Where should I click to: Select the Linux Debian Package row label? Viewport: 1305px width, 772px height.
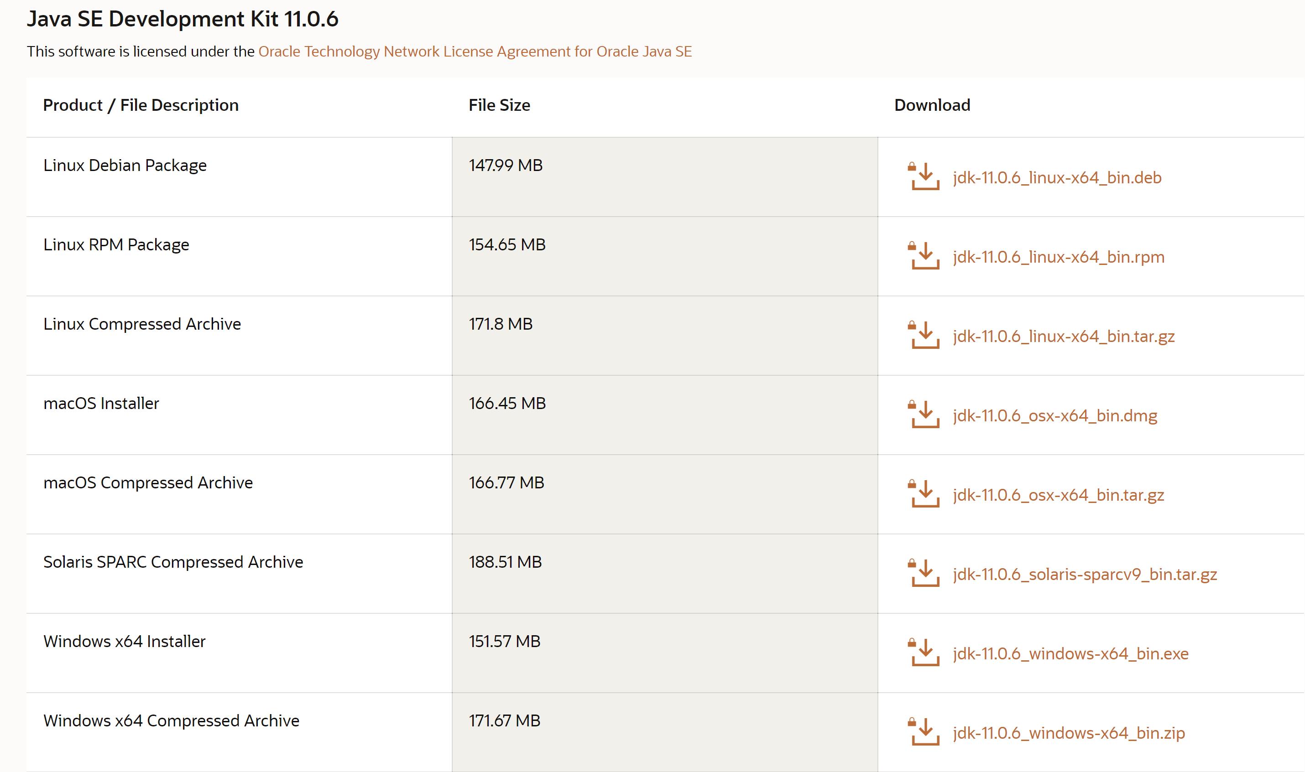[125, 165]
